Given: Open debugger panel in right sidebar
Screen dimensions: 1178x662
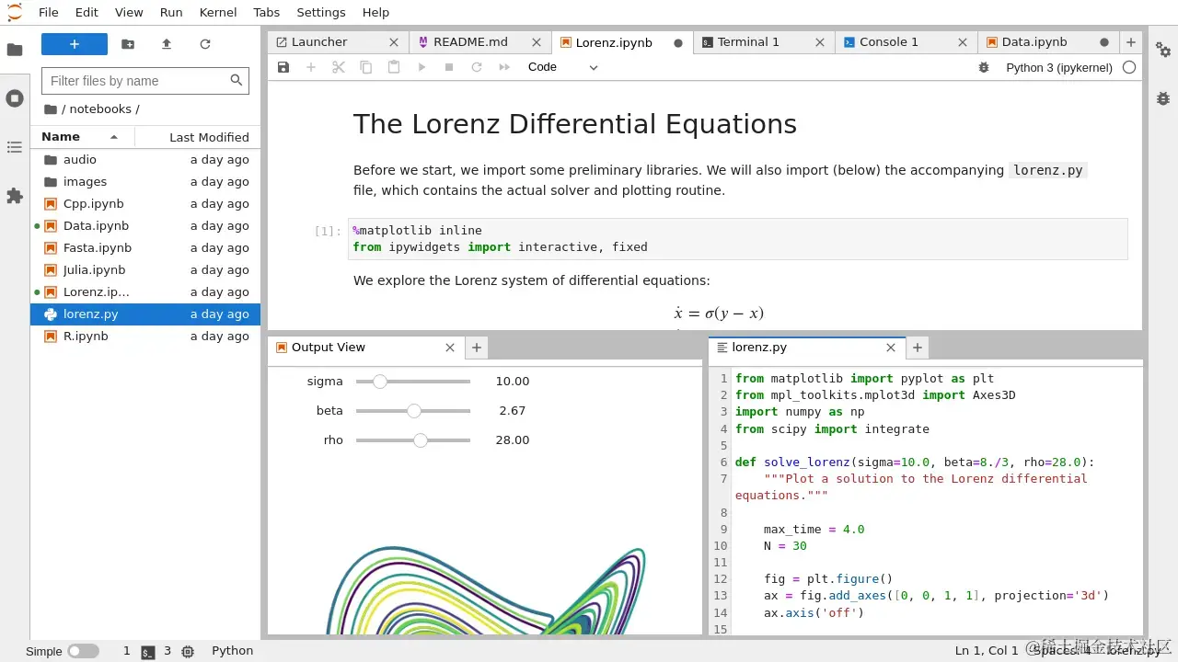Looking at the screenshot, I should pos(1163,98).
